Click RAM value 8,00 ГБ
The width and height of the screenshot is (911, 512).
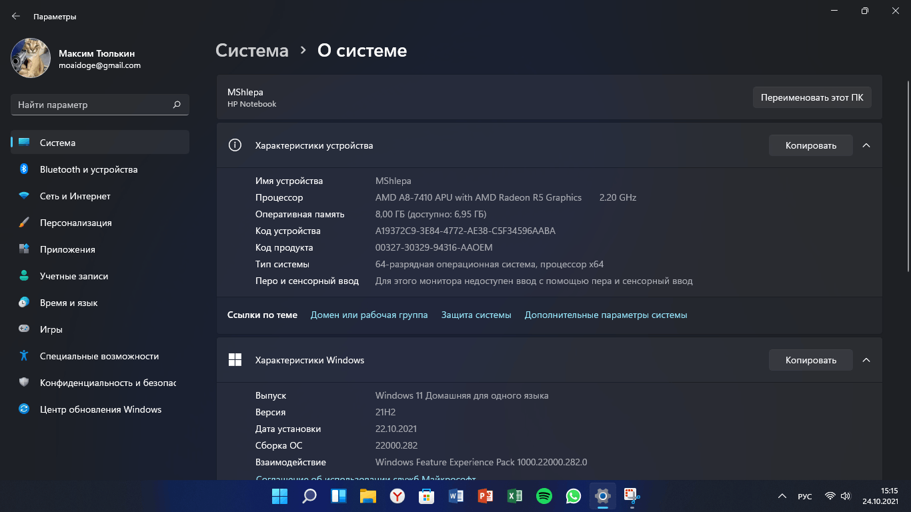coord(431,214)
